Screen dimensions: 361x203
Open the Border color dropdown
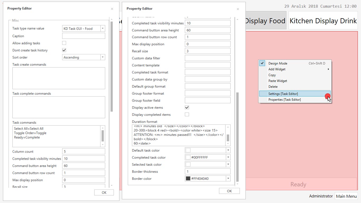click(228, 179)
